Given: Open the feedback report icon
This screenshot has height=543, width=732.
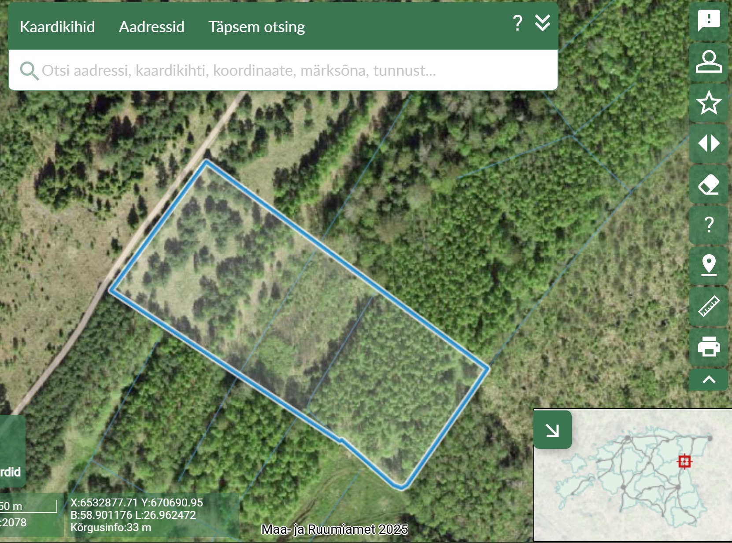Looking at the screenshot, I should (708, 21).
